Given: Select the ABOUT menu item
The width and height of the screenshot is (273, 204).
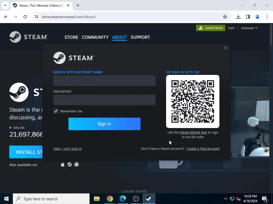Looking at the screenshot, I should tap(119, 37).
